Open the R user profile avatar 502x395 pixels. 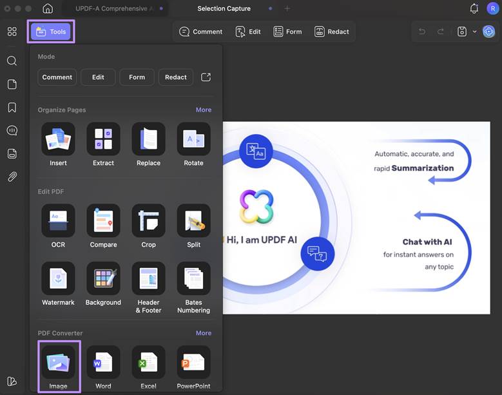(492, 8)
